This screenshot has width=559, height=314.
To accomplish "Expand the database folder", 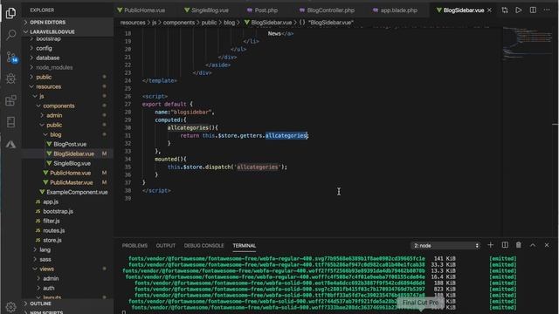I will click(47, 58).
